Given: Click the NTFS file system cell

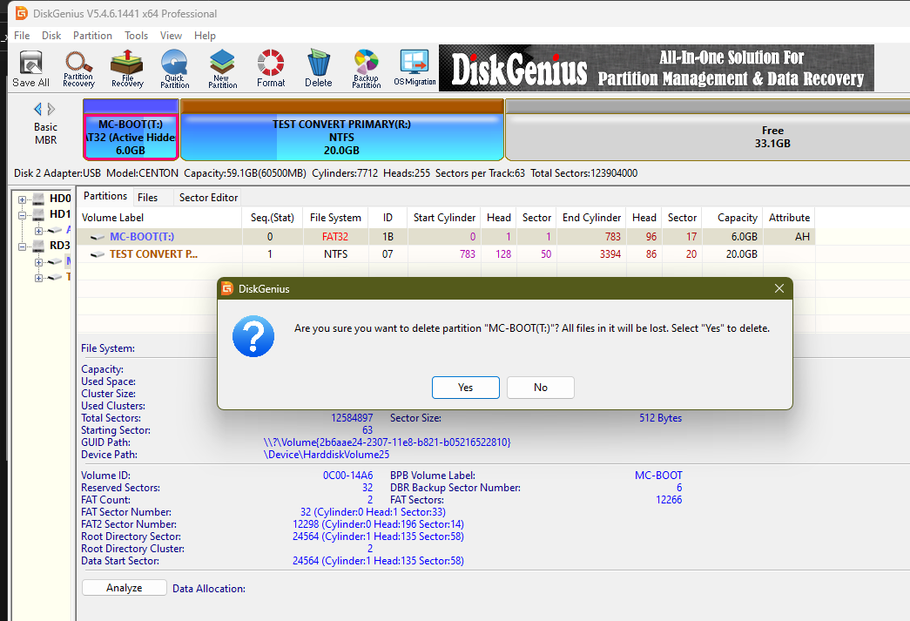Looking at the screenshot, I should 335,254.
